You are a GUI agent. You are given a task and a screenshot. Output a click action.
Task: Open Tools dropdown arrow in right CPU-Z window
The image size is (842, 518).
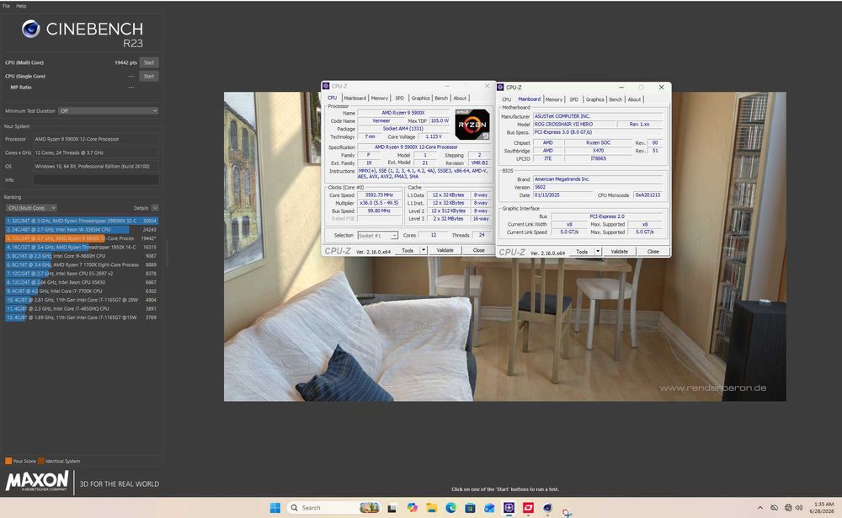pos(598,252)
